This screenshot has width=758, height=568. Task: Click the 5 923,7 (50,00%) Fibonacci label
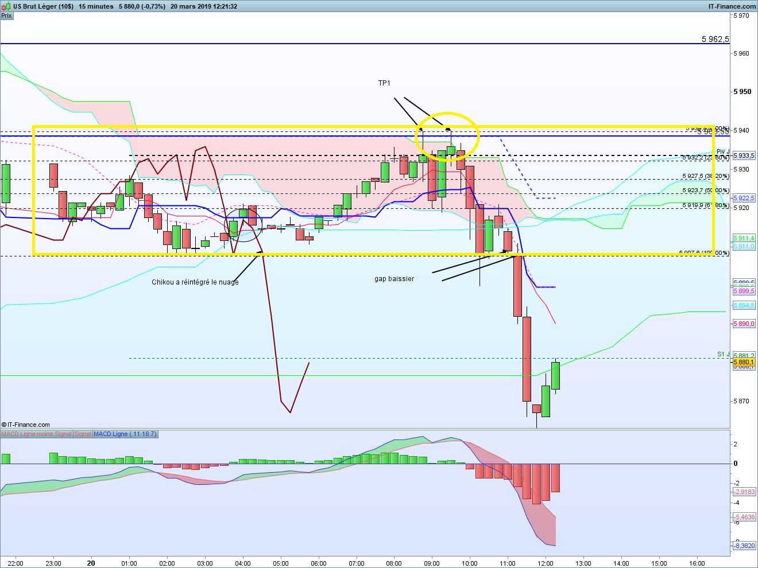pyautogui.click(x=706, y=190)
